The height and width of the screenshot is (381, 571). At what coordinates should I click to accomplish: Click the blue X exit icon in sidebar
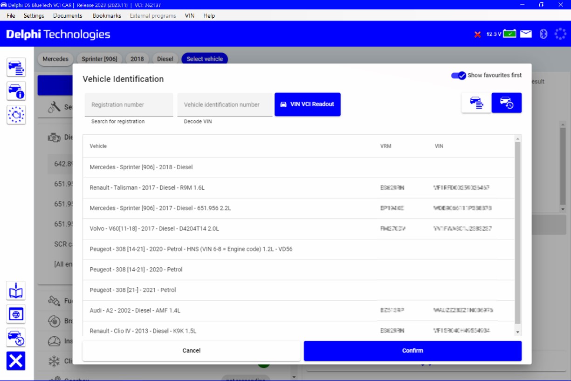tap(16, 361)
